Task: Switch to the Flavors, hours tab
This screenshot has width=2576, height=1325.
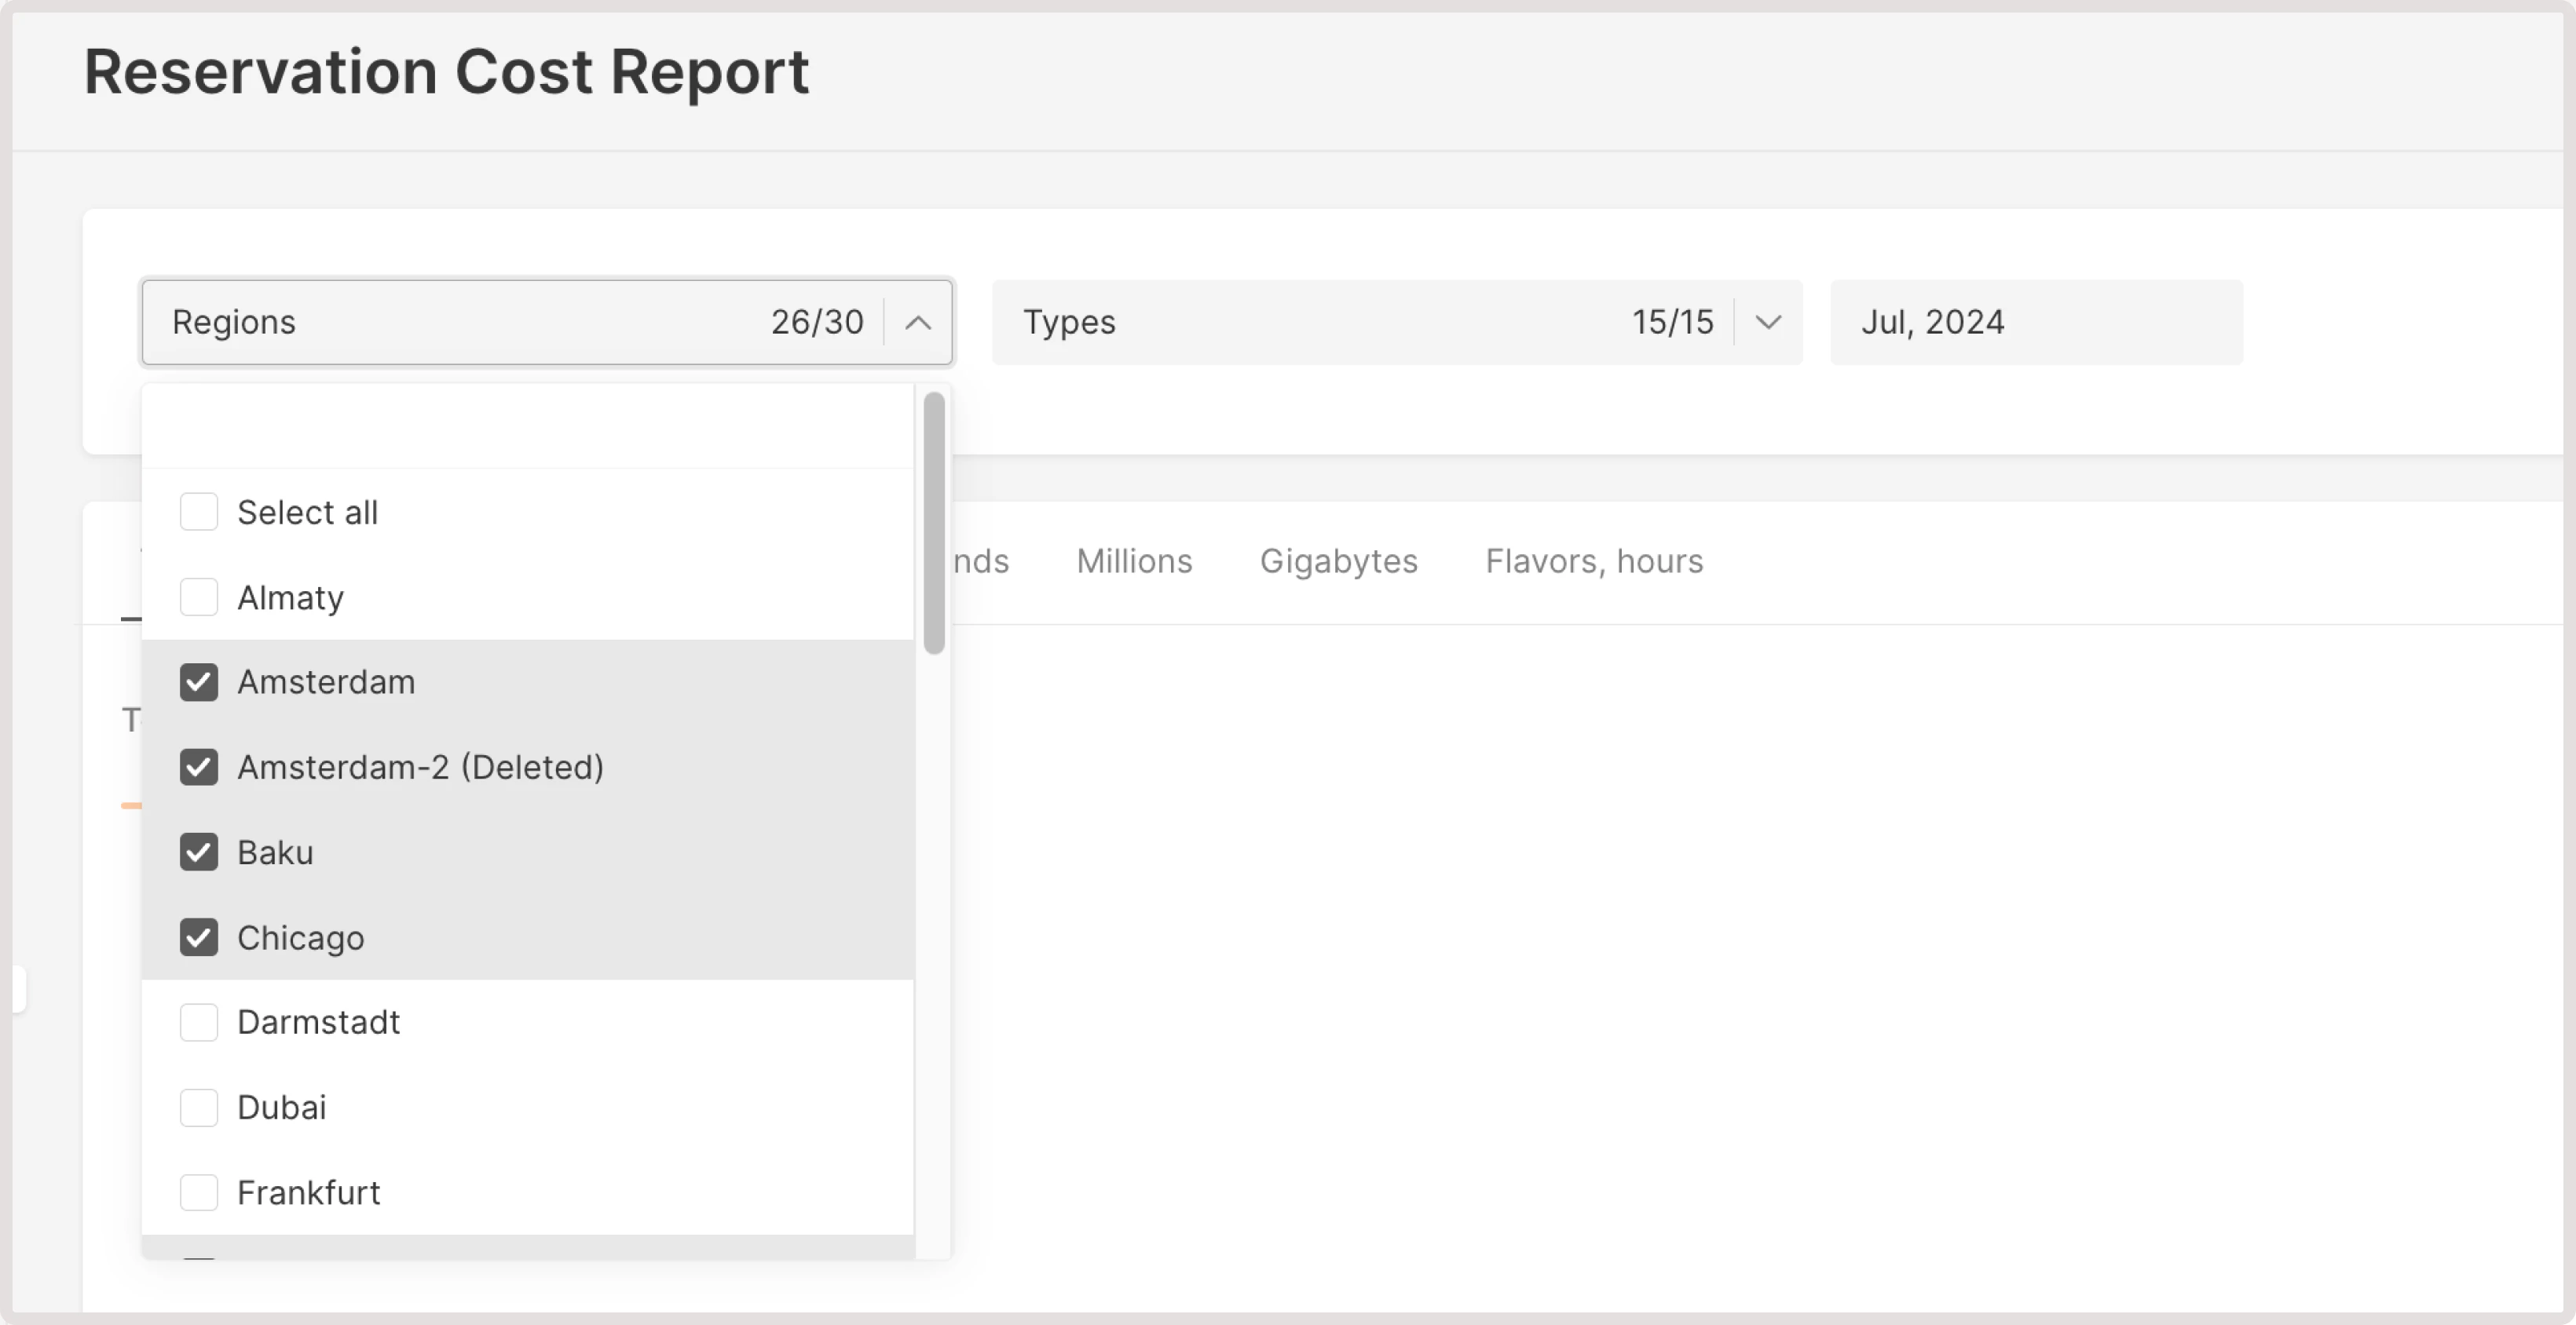Action: click(x=1593, y=560)
